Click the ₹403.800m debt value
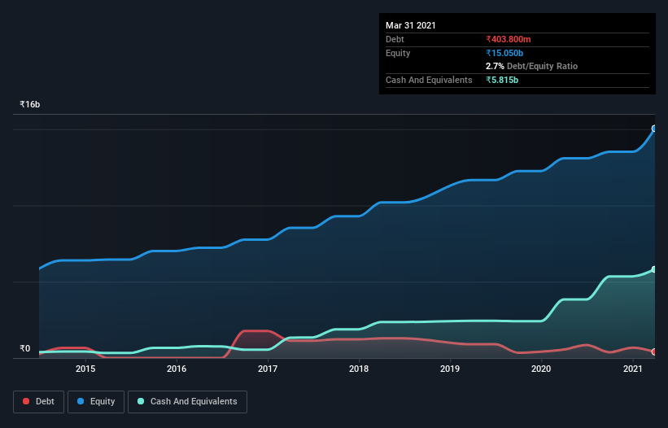Viewport: 668px width, 428px height. click(x=509, y=39)
